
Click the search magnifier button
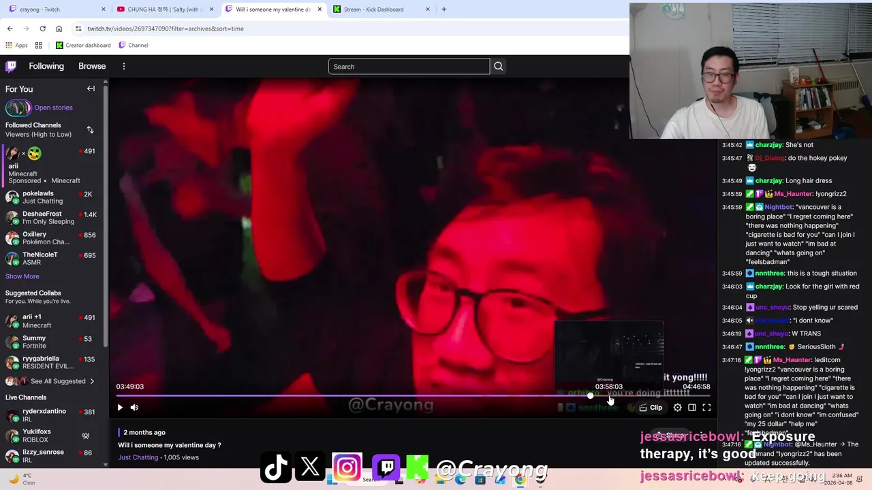[x=499, y=66]
